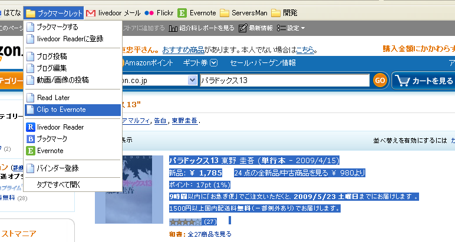This screenshot has height=242, width=455.
Task: Click the blue B bookmark icon
Action: [x=31, y=139]
